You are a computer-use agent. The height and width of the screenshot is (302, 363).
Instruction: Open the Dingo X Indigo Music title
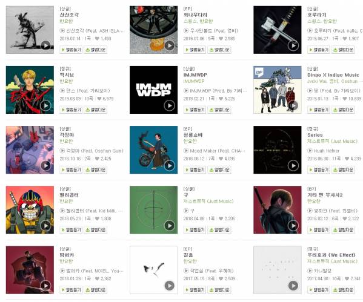333,75
